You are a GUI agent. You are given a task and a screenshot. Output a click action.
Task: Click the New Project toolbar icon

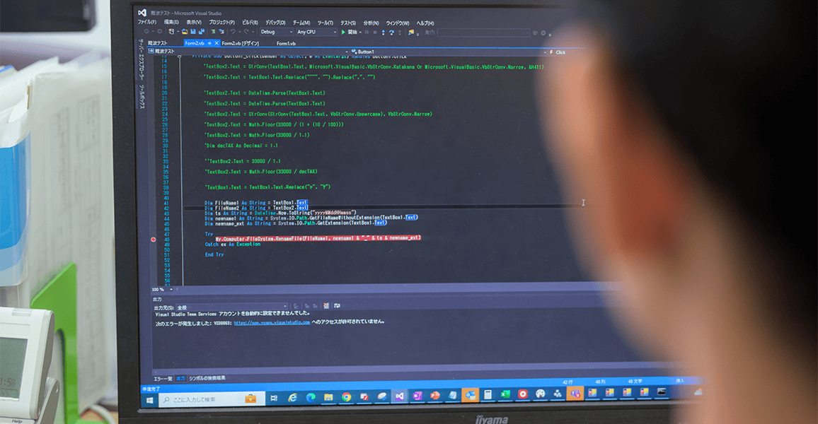click(x=171, y=32)
